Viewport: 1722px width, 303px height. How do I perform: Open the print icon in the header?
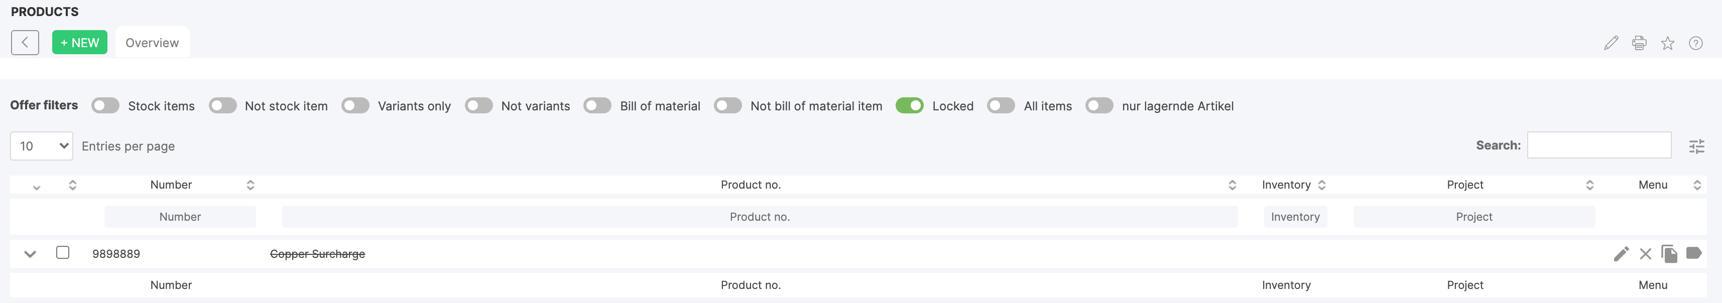pyautogui.click(x=1639, y=43)
